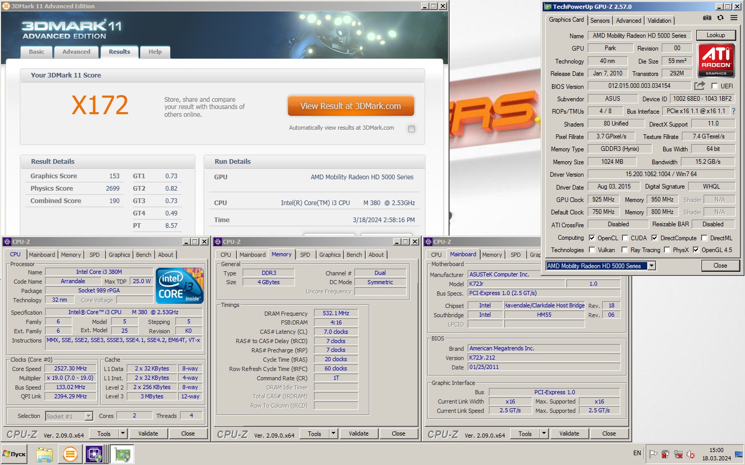This screenshot has height=465, width=745.
Task: Click the muted volume tray icon
Action: (691, 454)
